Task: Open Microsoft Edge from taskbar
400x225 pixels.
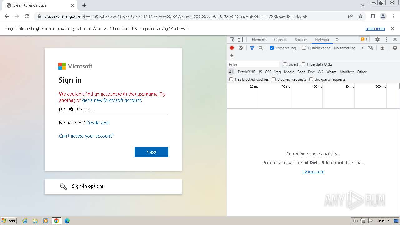Action: click(x=67, y=221)
